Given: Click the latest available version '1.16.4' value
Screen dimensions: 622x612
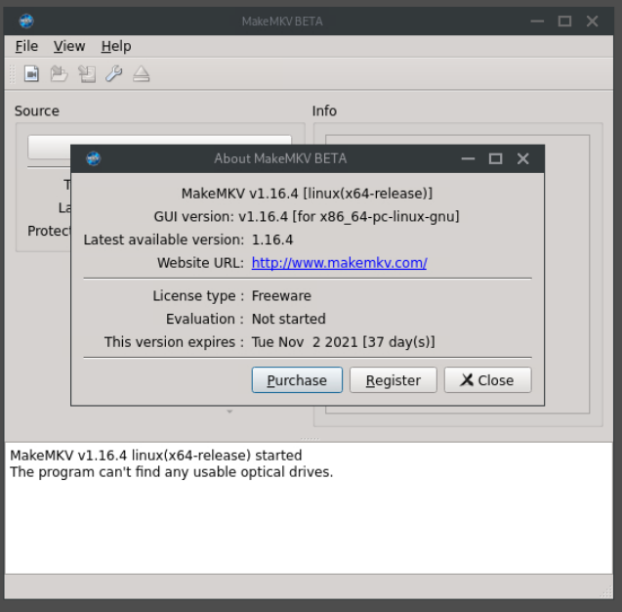Looking at the screenshot, I should [x=272, y=240].
